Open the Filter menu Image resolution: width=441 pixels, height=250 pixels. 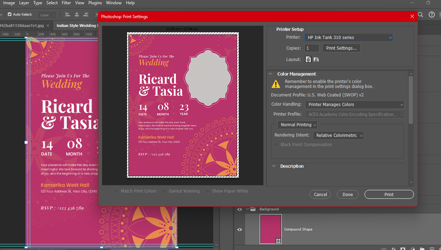66,3
